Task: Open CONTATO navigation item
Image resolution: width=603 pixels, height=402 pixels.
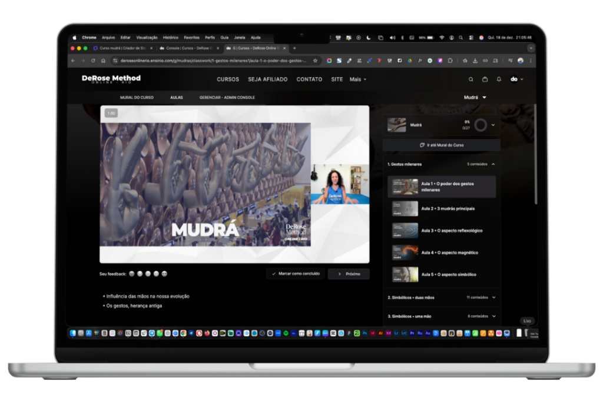Action: [309, 79]
